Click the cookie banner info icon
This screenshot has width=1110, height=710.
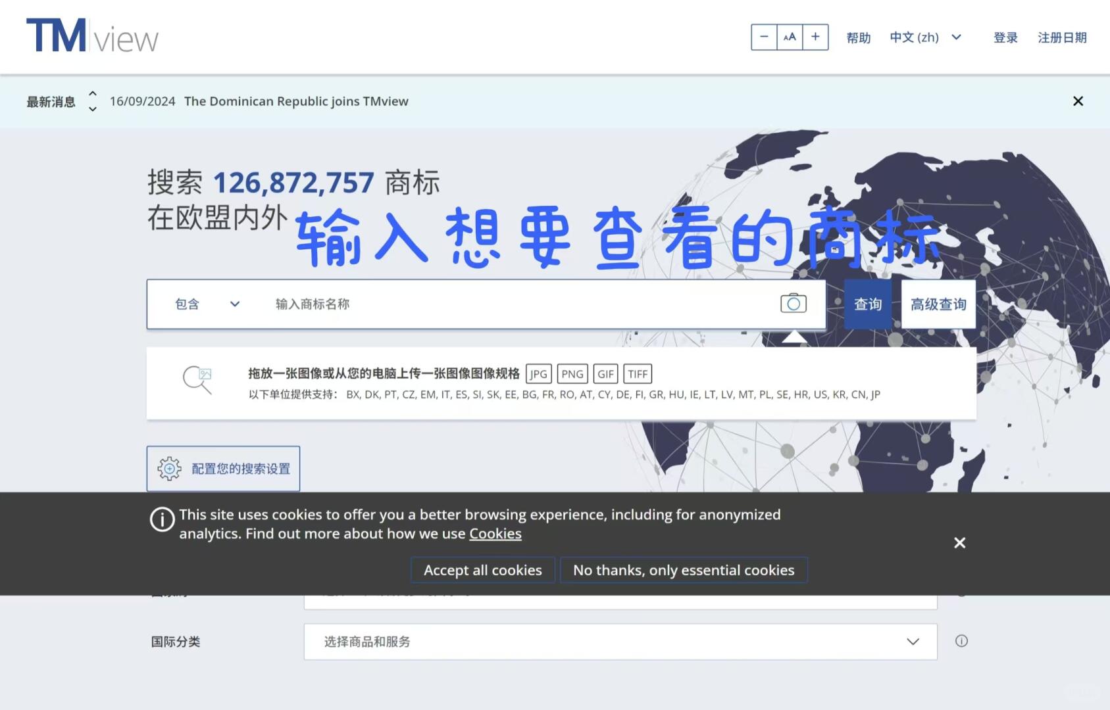pos(162,519)
